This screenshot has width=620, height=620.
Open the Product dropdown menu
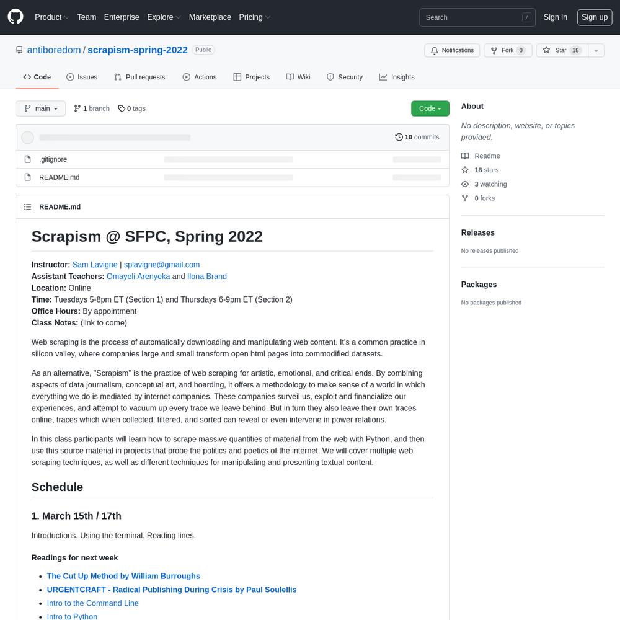pos(52,17)
